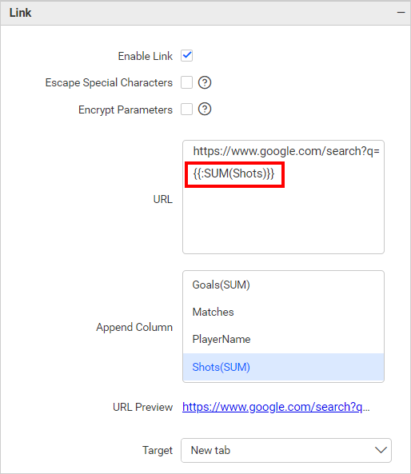This screenshot has height=474, width=411.
Task: Tick the Encrypt Parameters checkbox
Action: tap(186, 110)
